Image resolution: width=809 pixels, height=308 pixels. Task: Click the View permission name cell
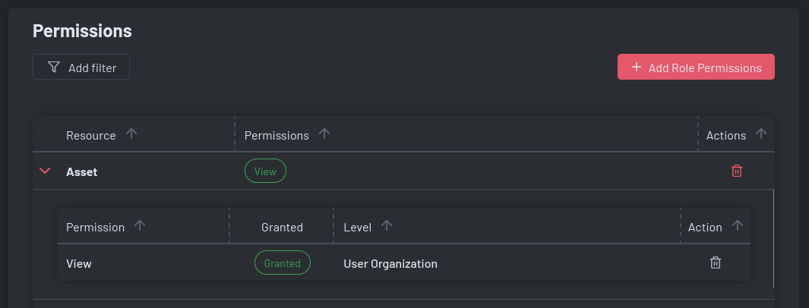coord(79,264)
